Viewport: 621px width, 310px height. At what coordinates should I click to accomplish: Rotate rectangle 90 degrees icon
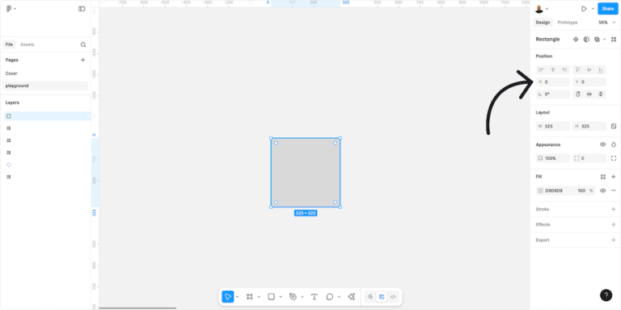578,94
